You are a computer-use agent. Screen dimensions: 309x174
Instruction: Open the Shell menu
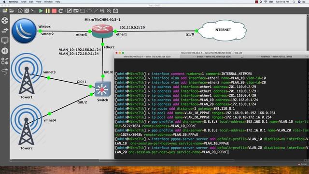24,2
